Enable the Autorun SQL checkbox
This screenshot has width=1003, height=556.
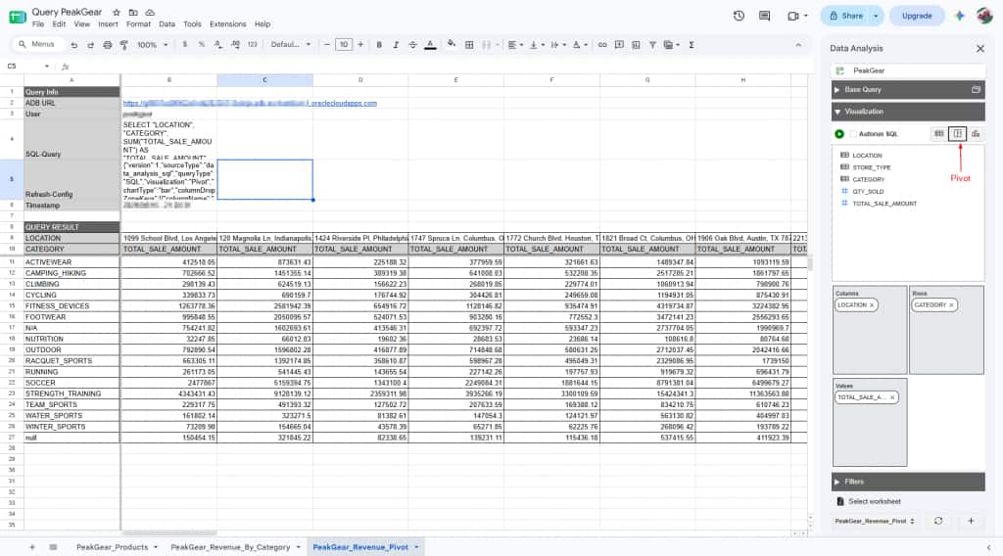(853, 134)
